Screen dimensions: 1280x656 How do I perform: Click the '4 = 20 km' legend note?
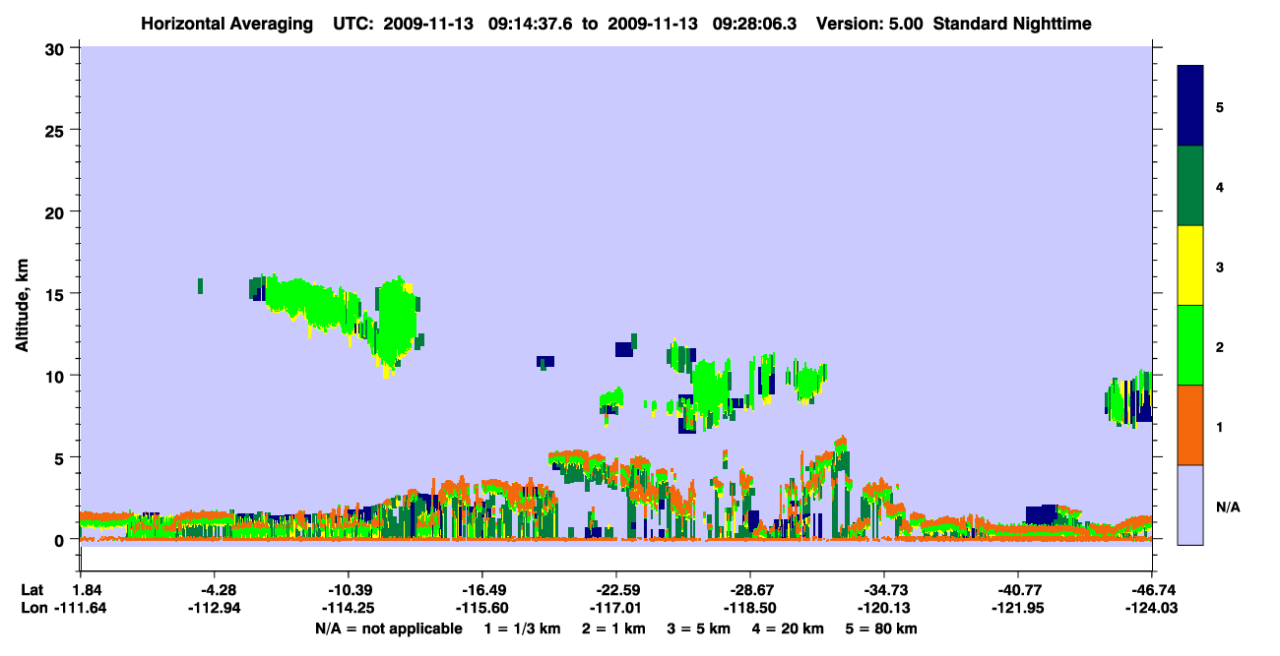point(787,628)
